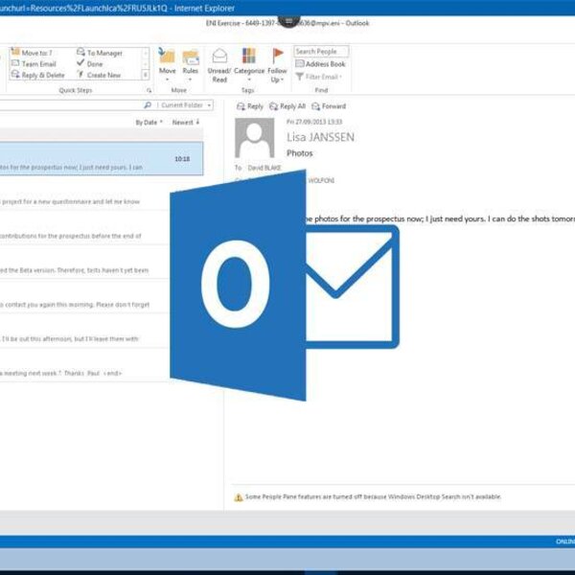Viewport: 575px width, 575px height.
Task: Open email about prospectus contributions
Action: click(x=84, y=227)
